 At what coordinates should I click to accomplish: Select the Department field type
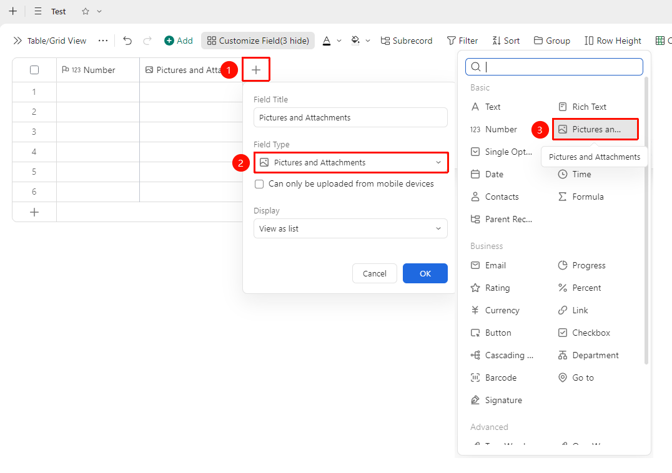coord(588,355)
